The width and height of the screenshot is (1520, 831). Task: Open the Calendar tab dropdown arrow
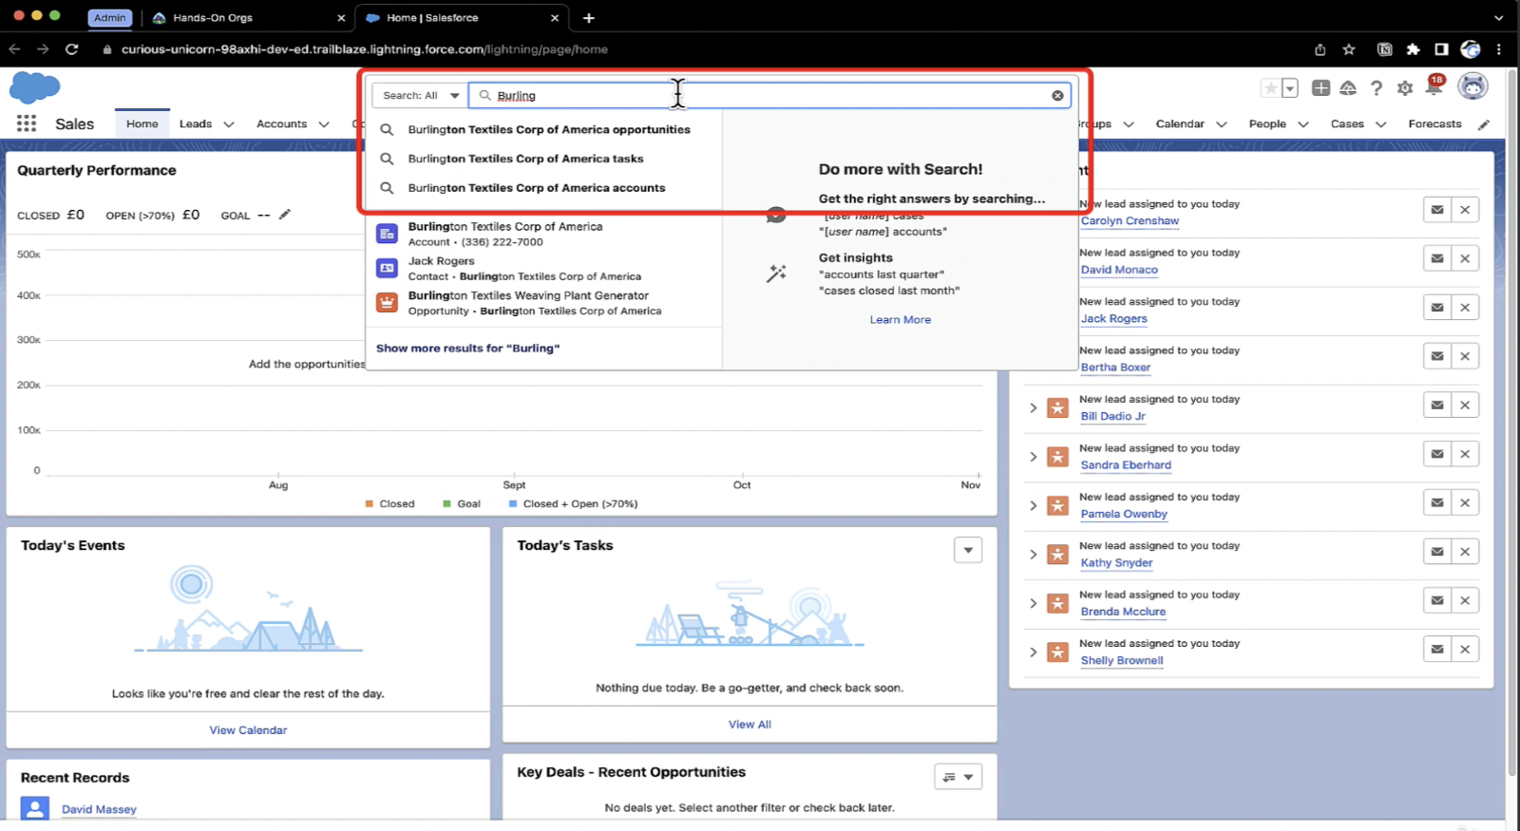[1222, 124]
